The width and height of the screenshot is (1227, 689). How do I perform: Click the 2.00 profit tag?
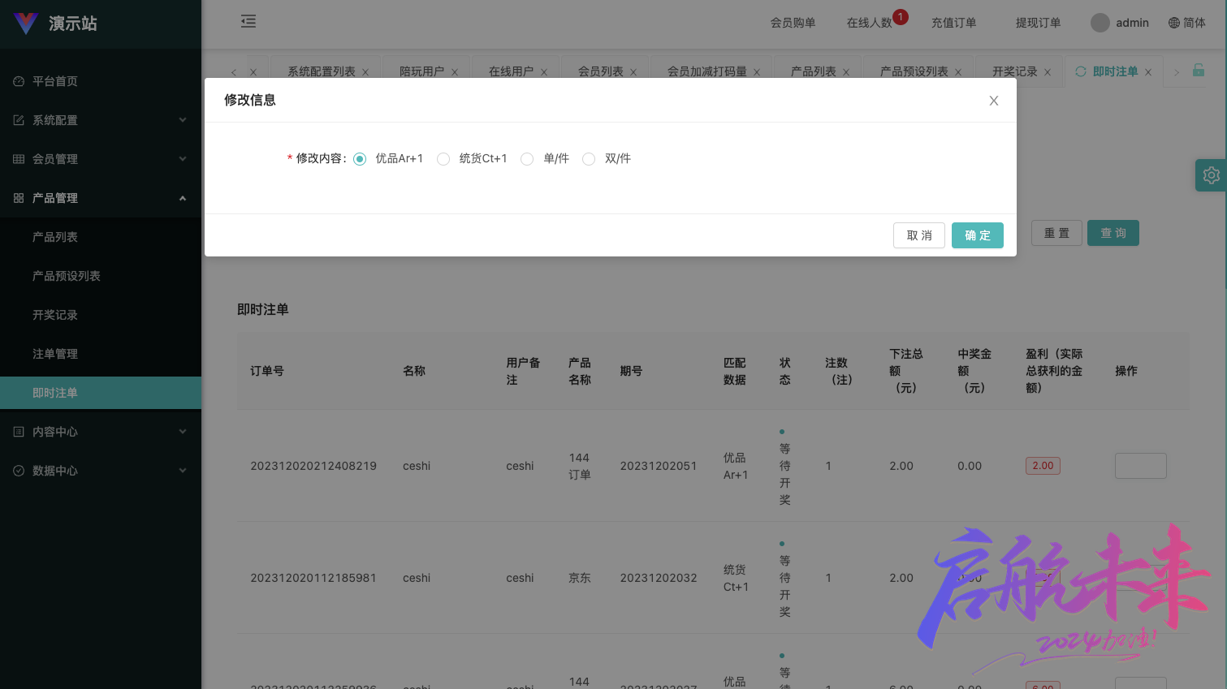(x=1043, y=466)
